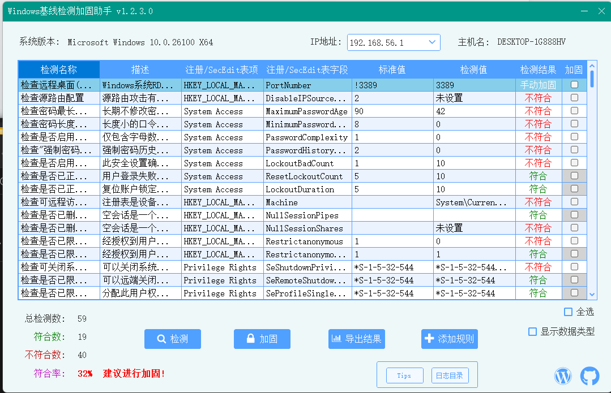Sort by 检测名称 column header
Screen dimensions: 611x393
[59, 70]
